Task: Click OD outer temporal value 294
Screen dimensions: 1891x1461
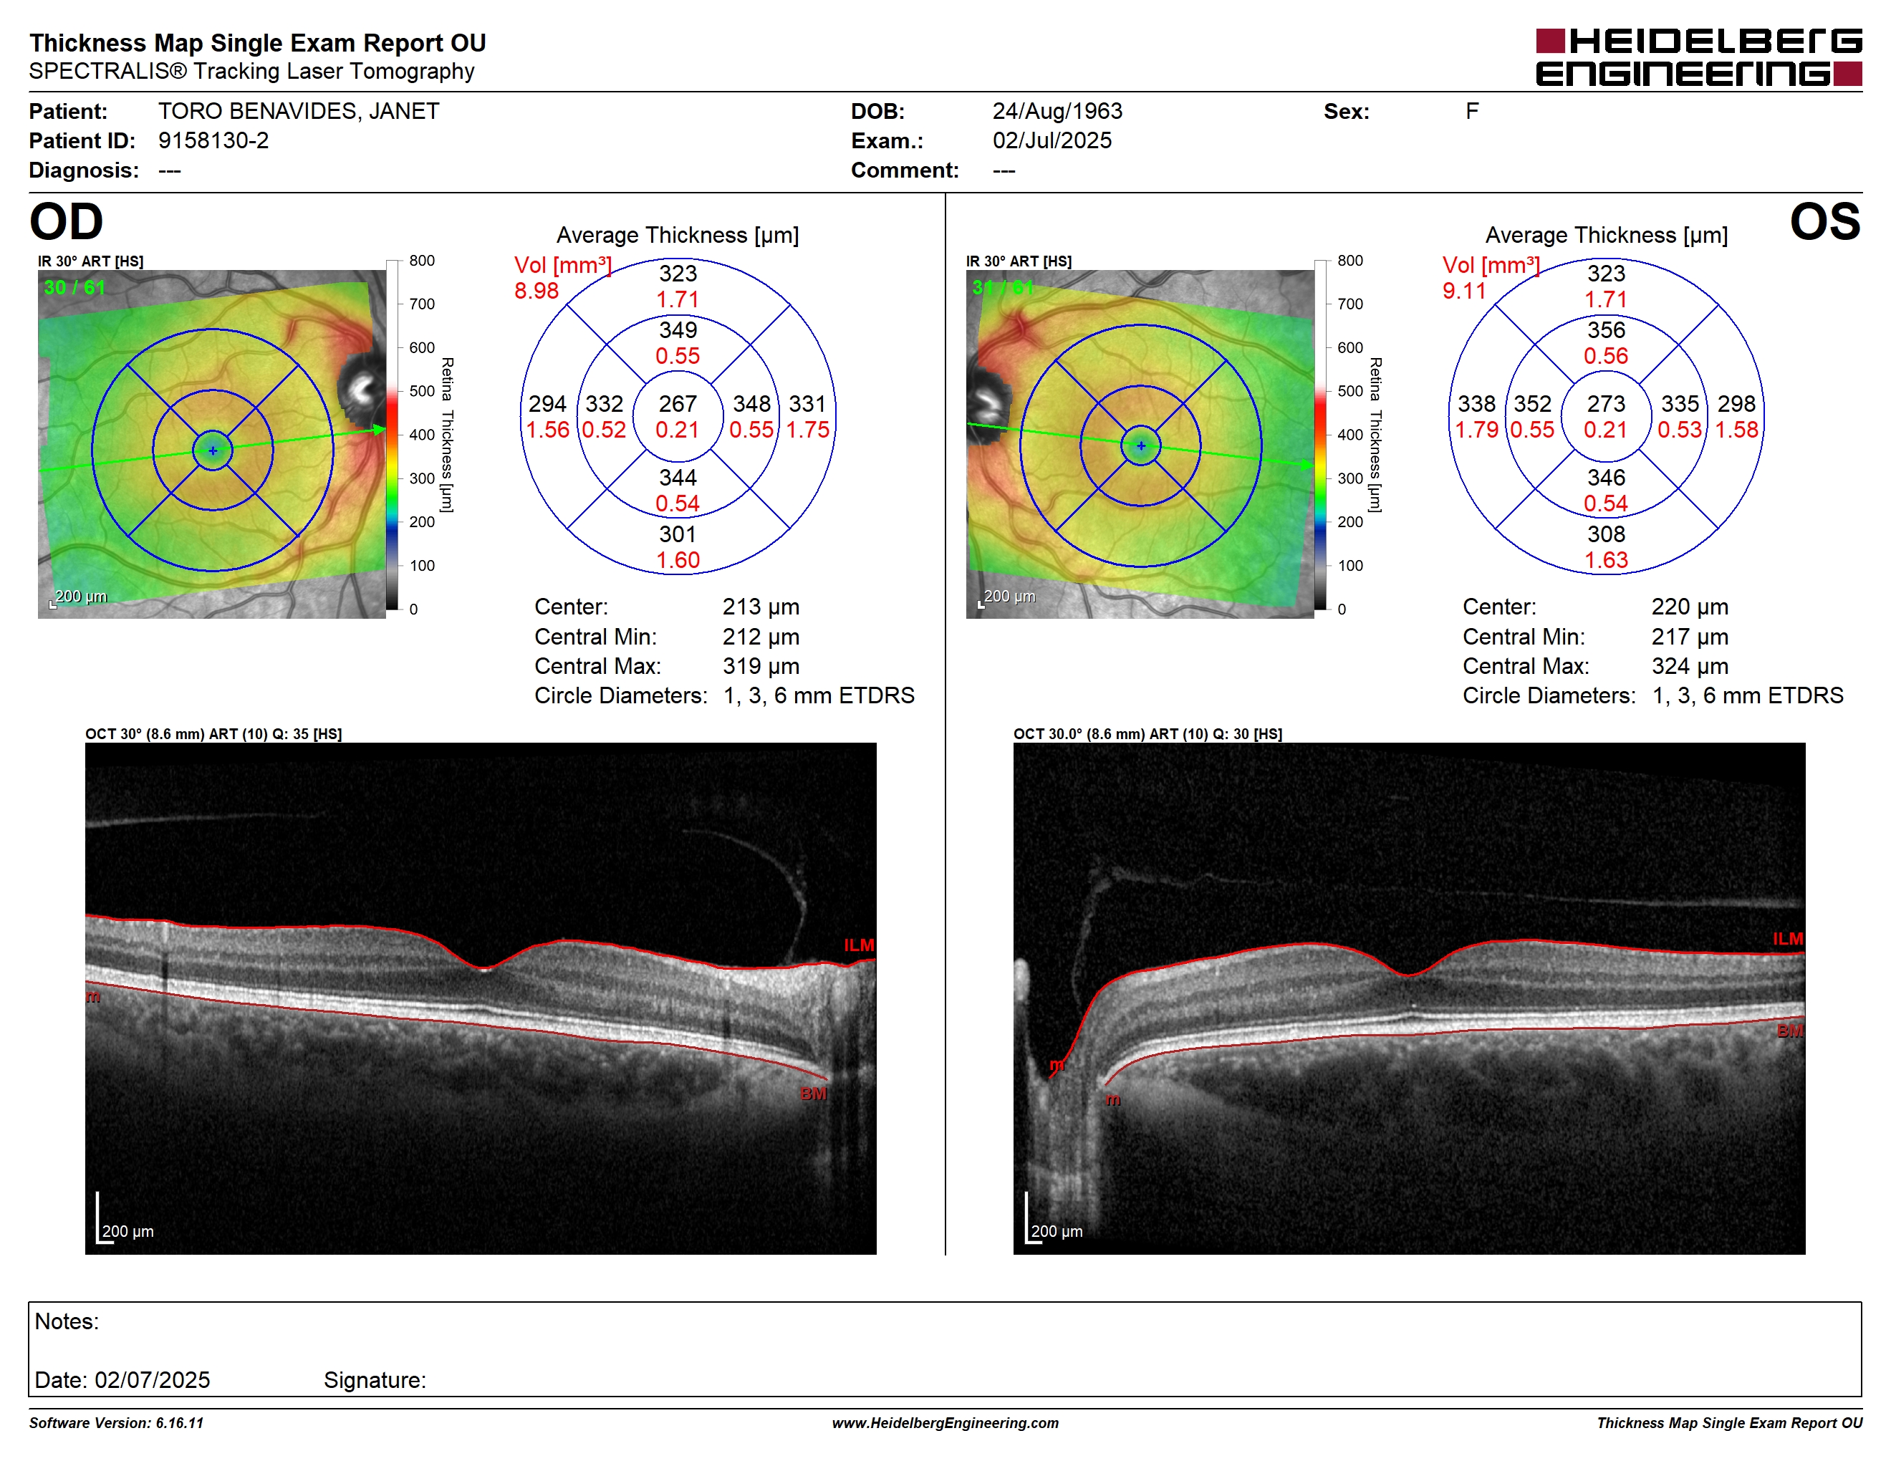Action: click(x=547, y=404)
